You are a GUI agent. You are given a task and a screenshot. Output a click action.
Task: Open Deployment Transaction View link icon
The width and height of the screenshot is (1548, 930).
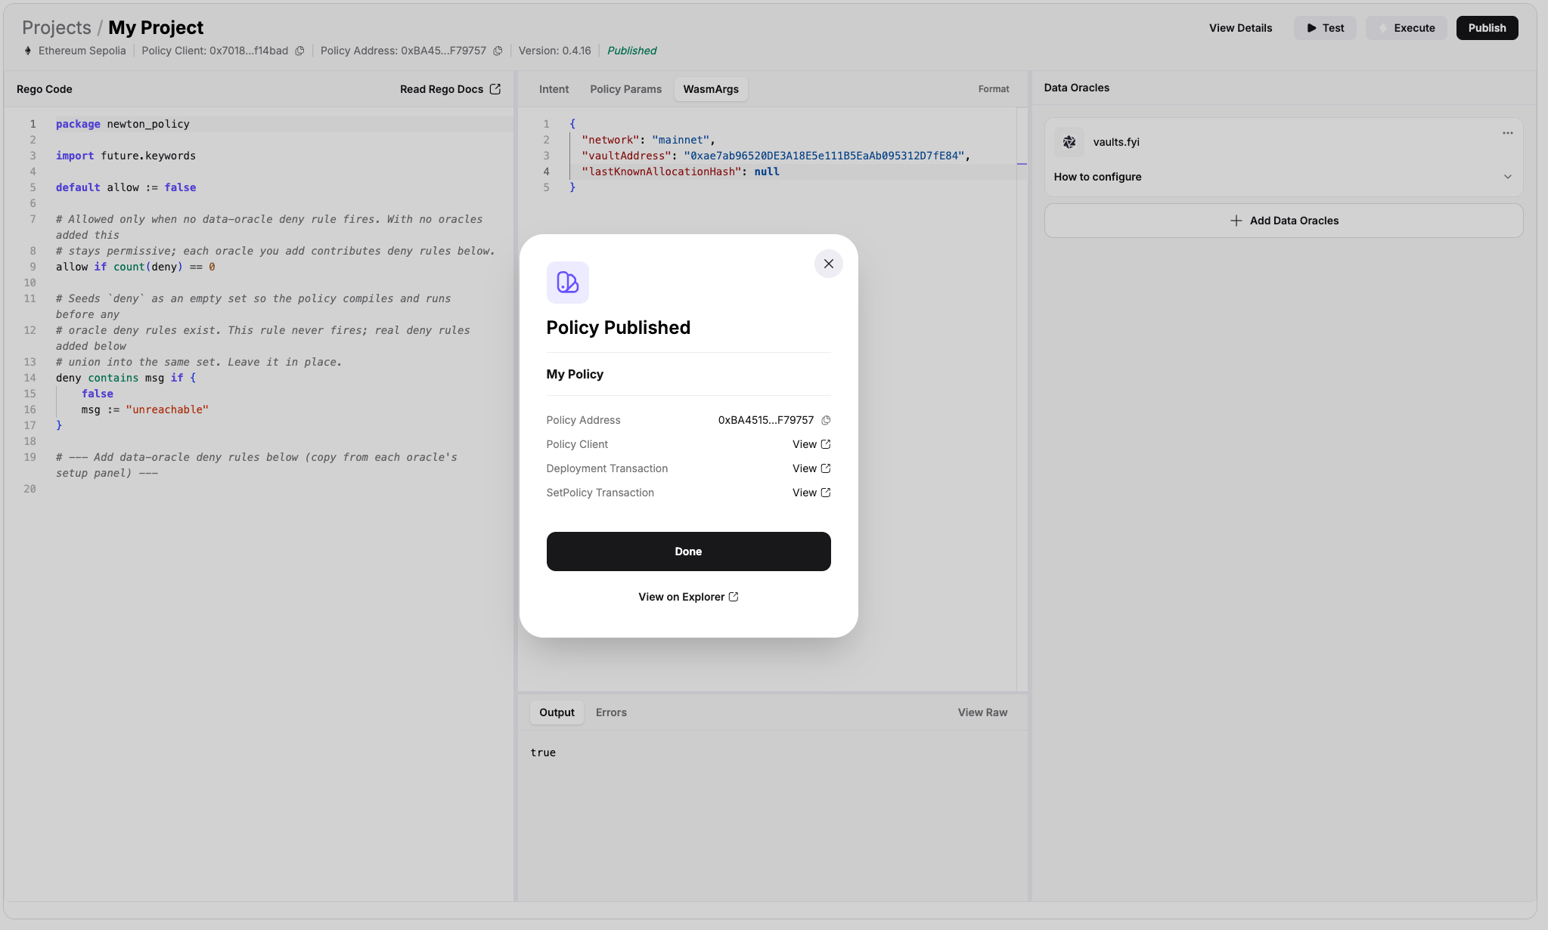click(x=826, y=468)
